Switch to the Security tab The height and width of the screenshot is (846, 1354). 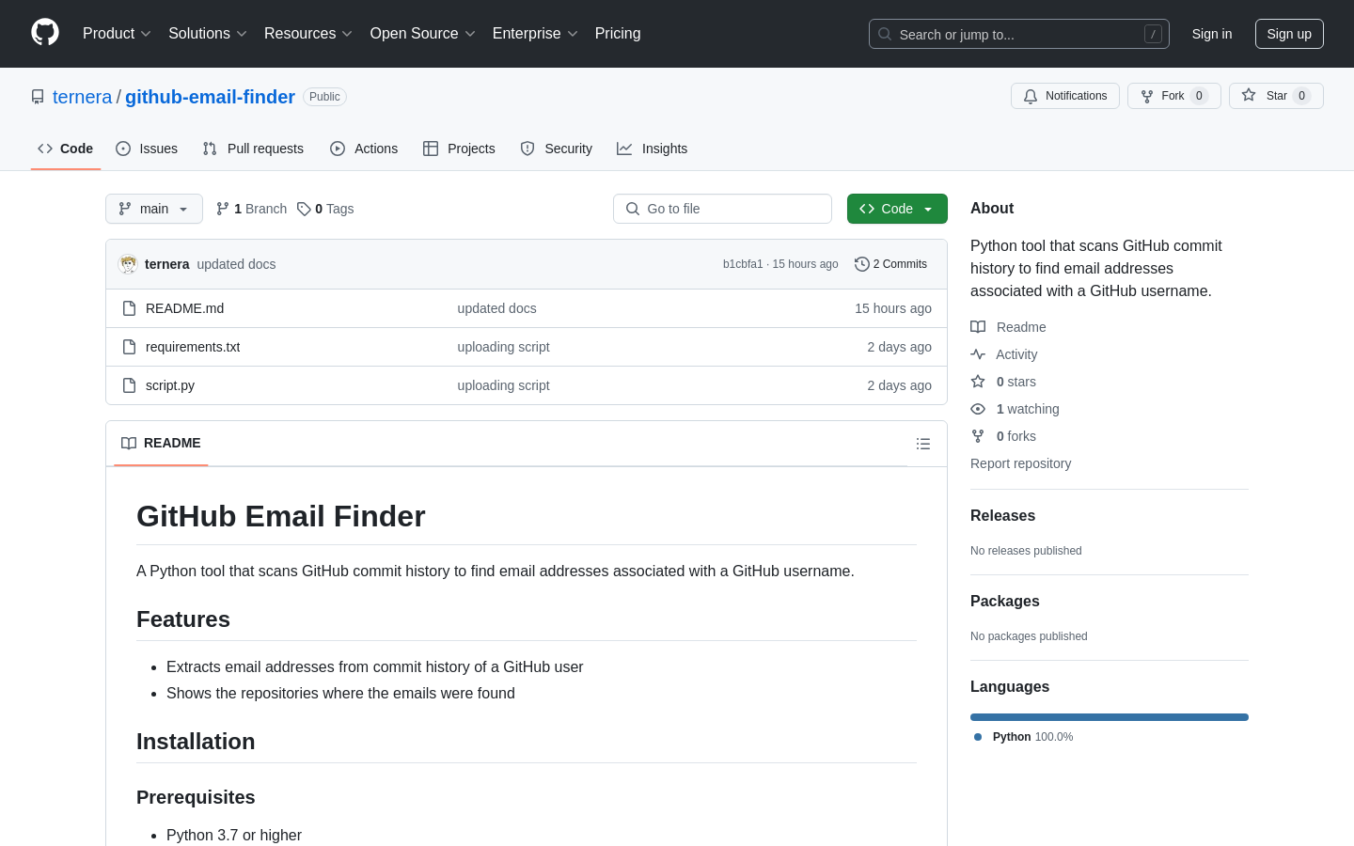(557, 149)
